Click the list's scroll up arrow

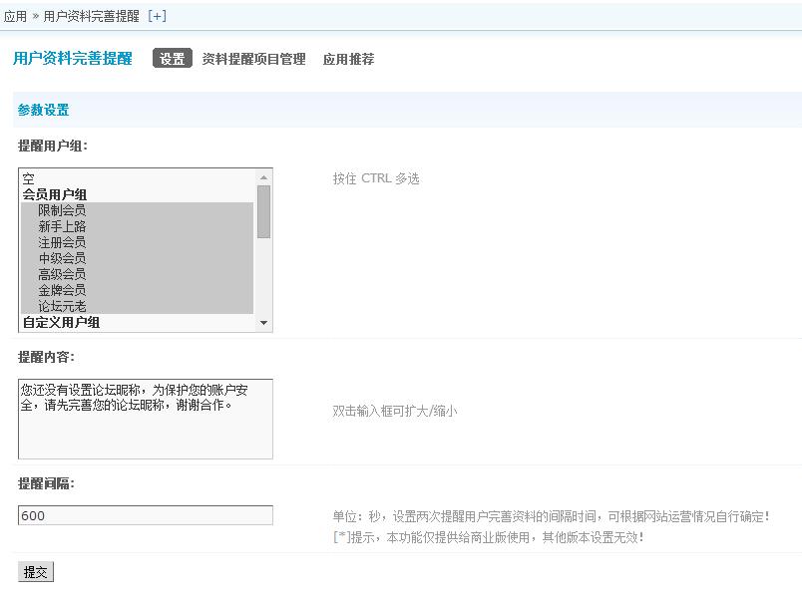pos(263,177)
